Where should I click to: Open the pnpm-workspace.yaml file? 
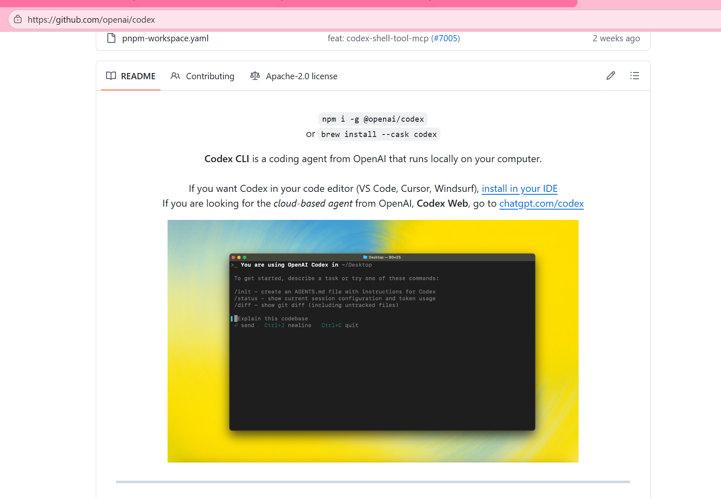[165, 38]
